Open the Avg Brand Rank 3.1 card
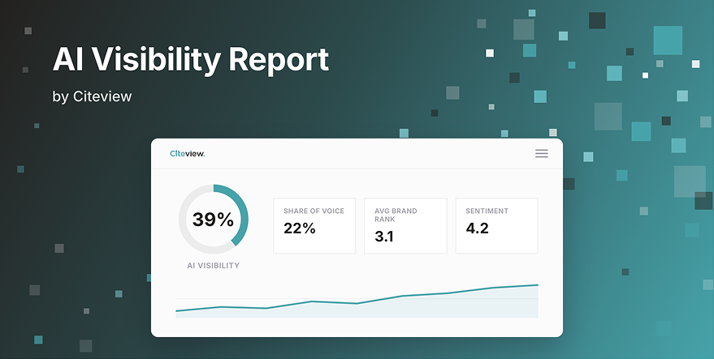Screen dimensions: 714x359 coord(405,225)
